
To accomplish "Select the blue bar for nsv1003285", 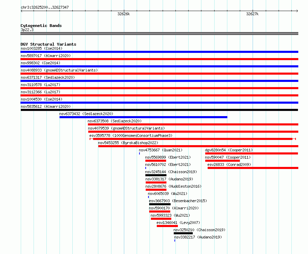I will point(159,52).
